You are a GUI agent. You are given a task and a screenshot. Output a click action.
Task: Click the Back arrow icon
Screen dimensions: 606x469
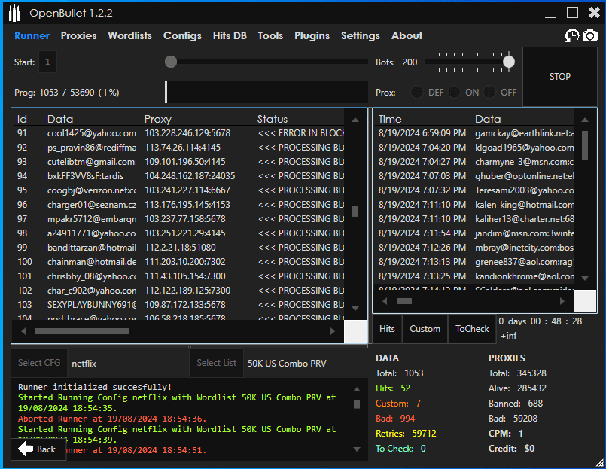[x=26, y=449]
